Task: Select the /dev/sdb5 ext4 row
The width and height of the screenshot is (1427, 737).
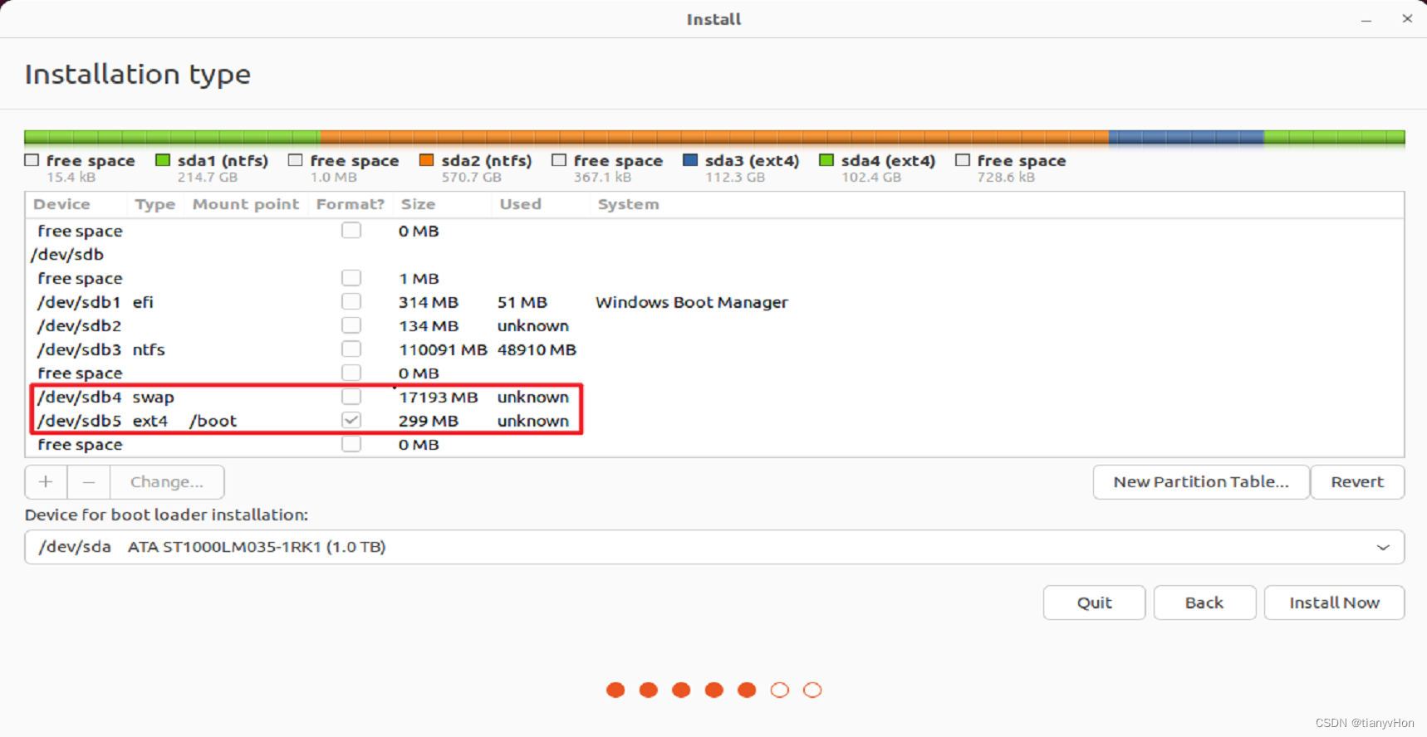Action: (714, 421)
